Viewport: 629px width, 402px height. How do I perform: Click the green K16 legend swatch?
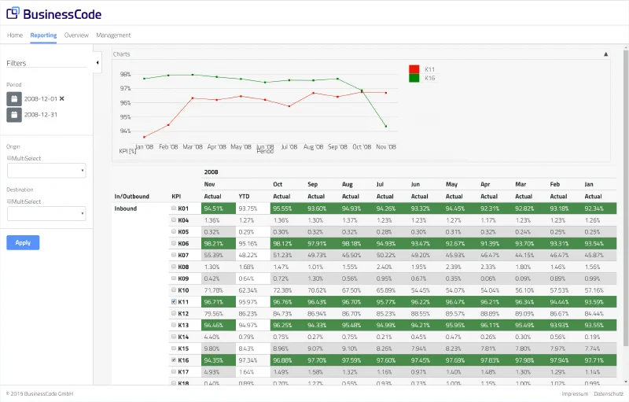414,78
